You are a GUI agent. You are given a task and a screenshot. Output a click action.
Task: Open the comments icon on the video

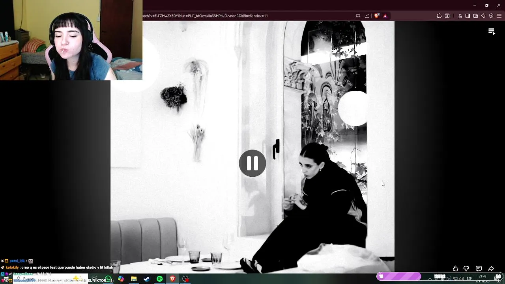point(479,269)
